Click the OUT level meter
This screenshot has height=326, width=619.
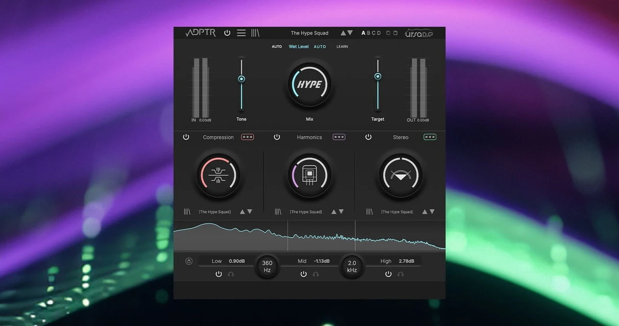point(418,87)
